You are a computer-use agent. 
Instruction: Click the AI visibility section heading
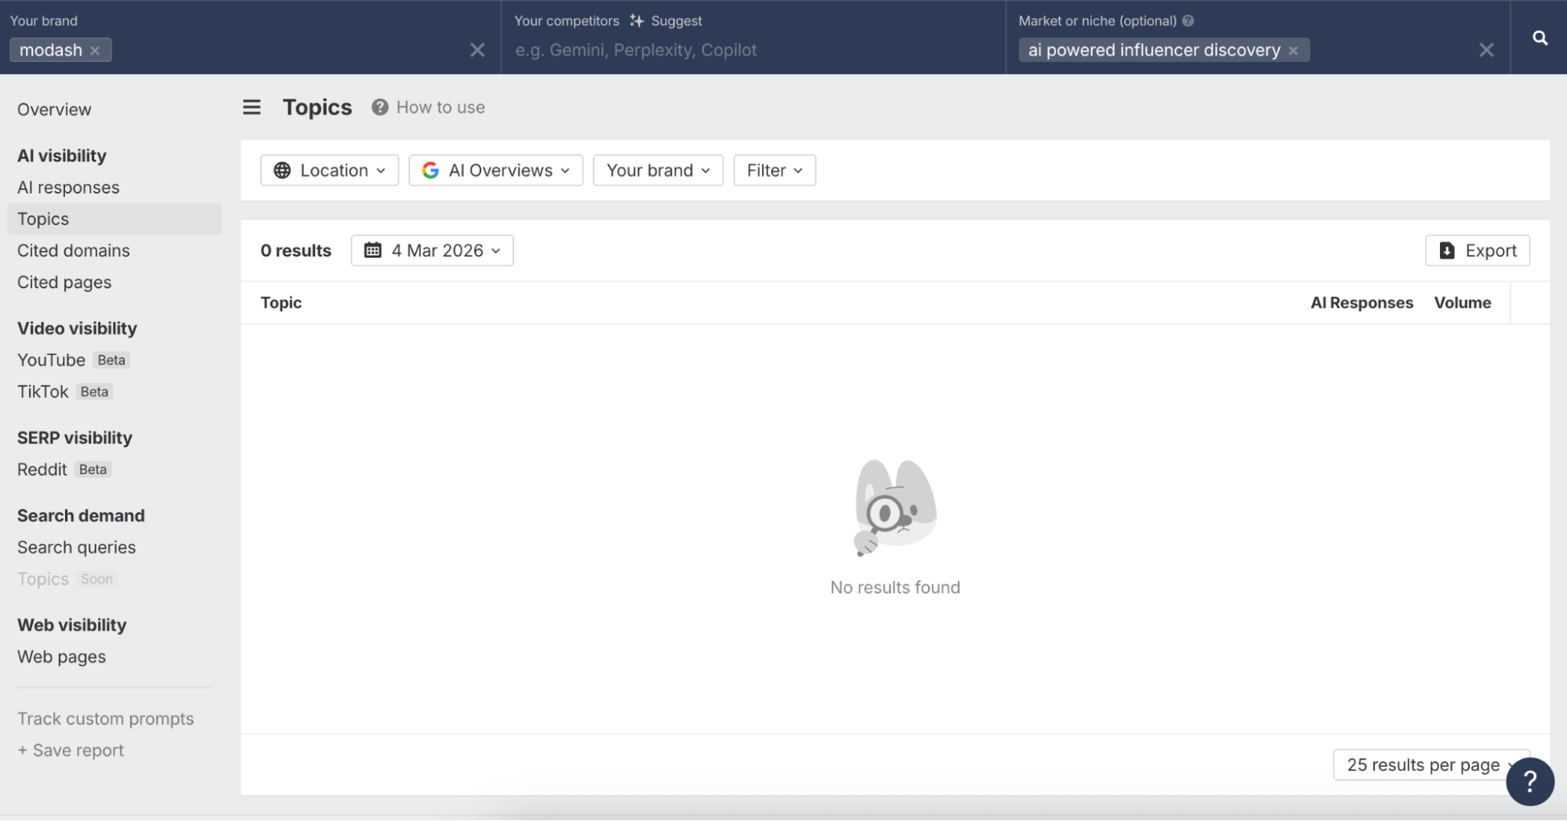tap(62, 156)
